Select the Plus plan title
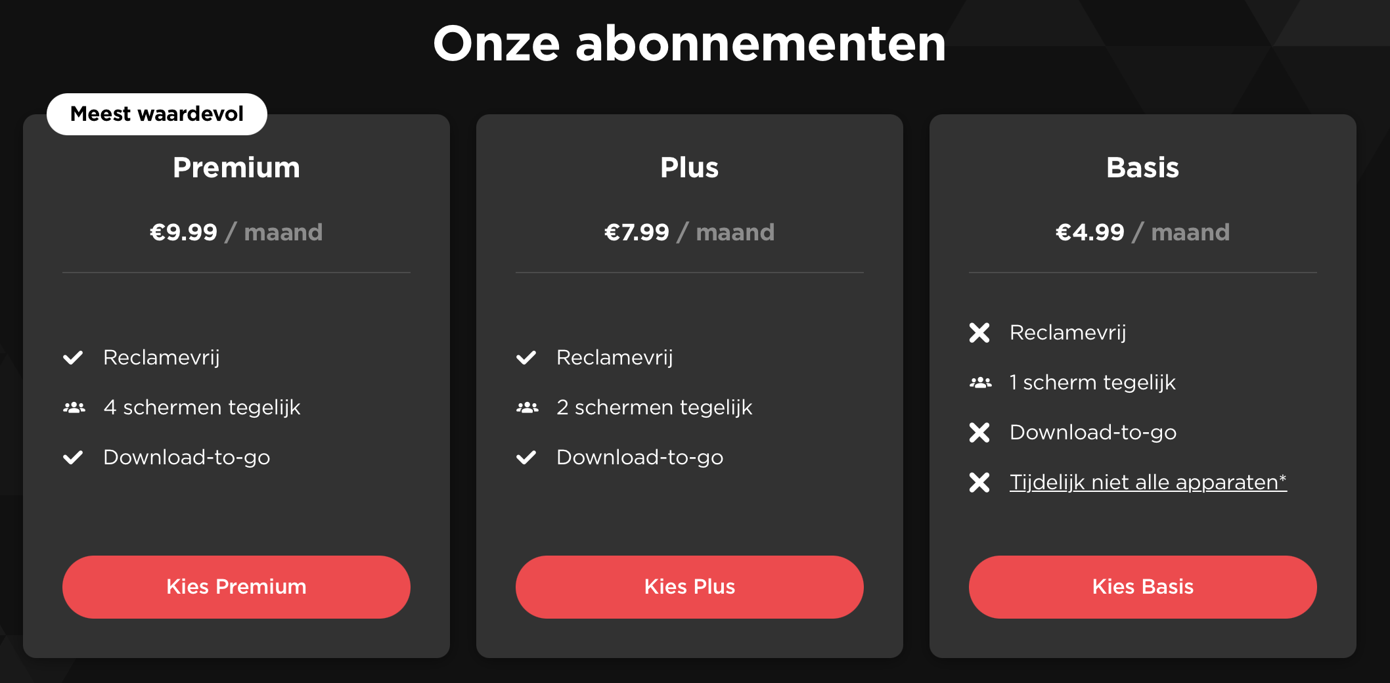1390x683 pixels. click(x=690, y=167)
